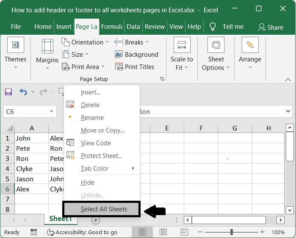Open the Arrange tools icon

click(250, 45)
